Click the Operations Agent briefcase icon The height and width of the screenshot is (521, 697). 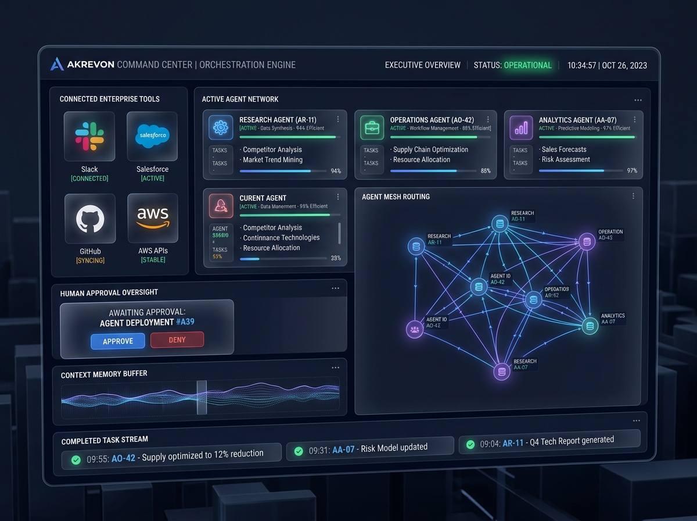[371, 127]
